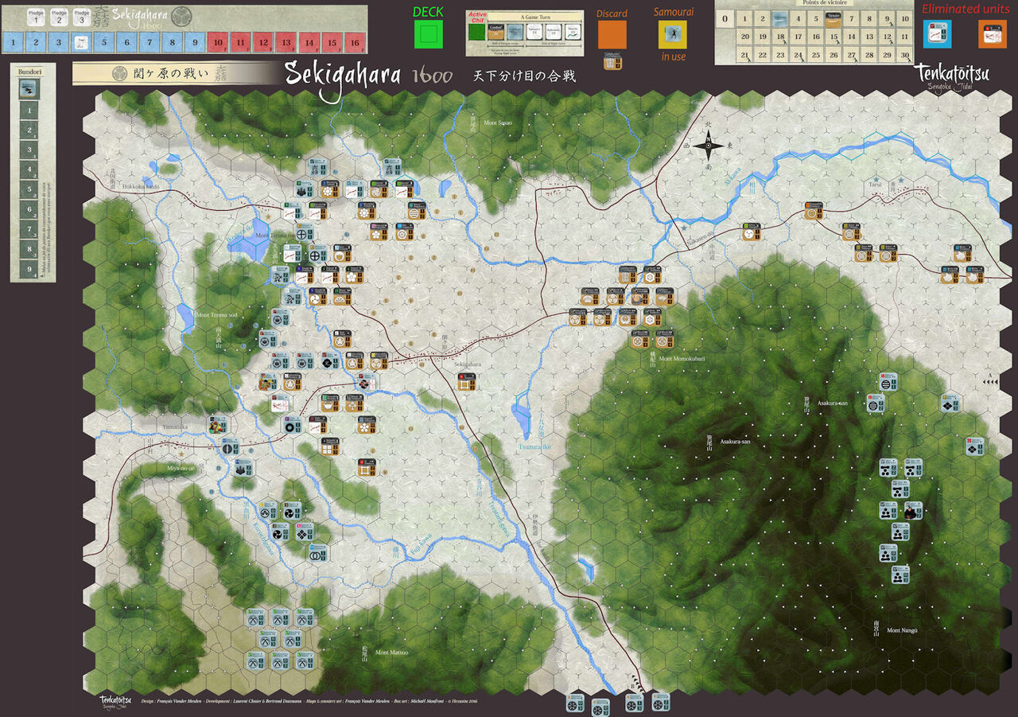This screenshot has width=1018, height=717.
Task: Click space 7 on the Bundori track
Action: (x=29, y=228)
